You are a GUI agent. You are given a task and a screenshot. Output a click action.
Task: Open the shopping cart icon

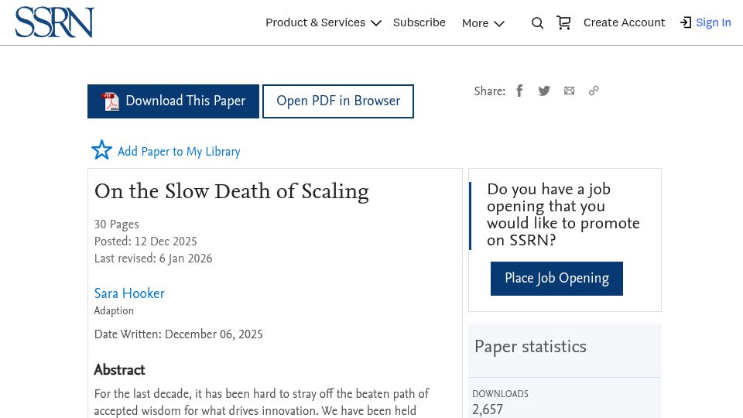[x=563, y=22]
